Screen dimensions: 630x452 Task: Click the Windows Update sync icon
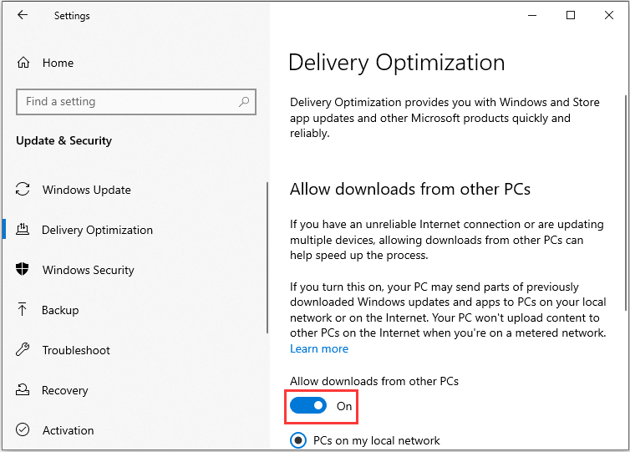coord(23,190)
